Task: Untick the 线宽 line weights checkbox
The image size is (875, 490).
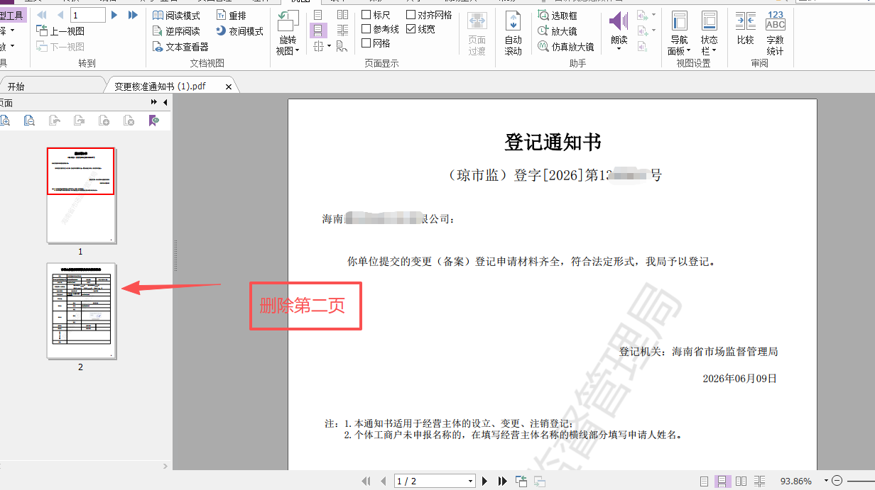Action: tap(411, 29)
